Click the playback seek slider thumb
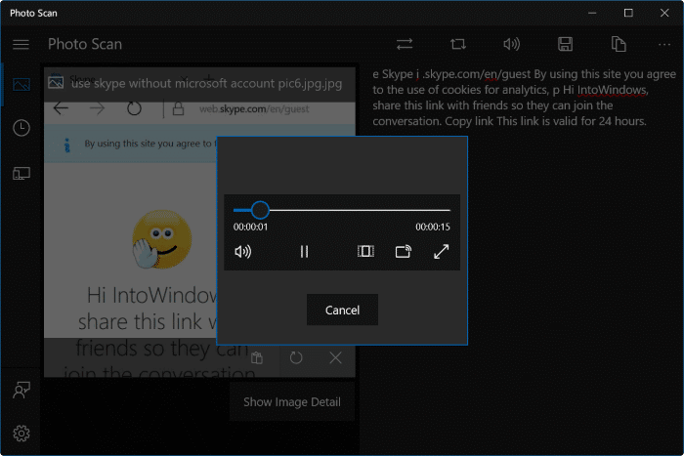Image resolution: width=684 pixels, height=456 pixels. tap(260, 210)
